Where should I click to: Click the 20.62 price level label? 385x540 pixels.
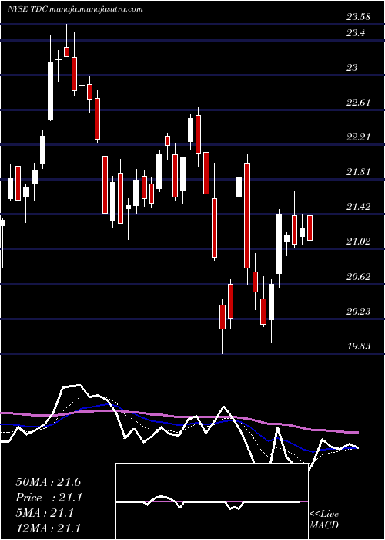(x=358, y=276)
